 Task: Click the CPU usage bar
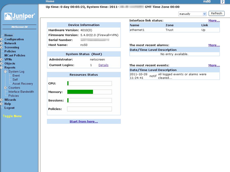point(89,83)
